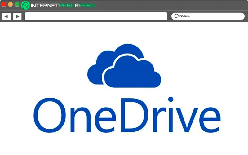
Task: Click the INTERNETPASOAPASO title text
Action: click(63, 6)
